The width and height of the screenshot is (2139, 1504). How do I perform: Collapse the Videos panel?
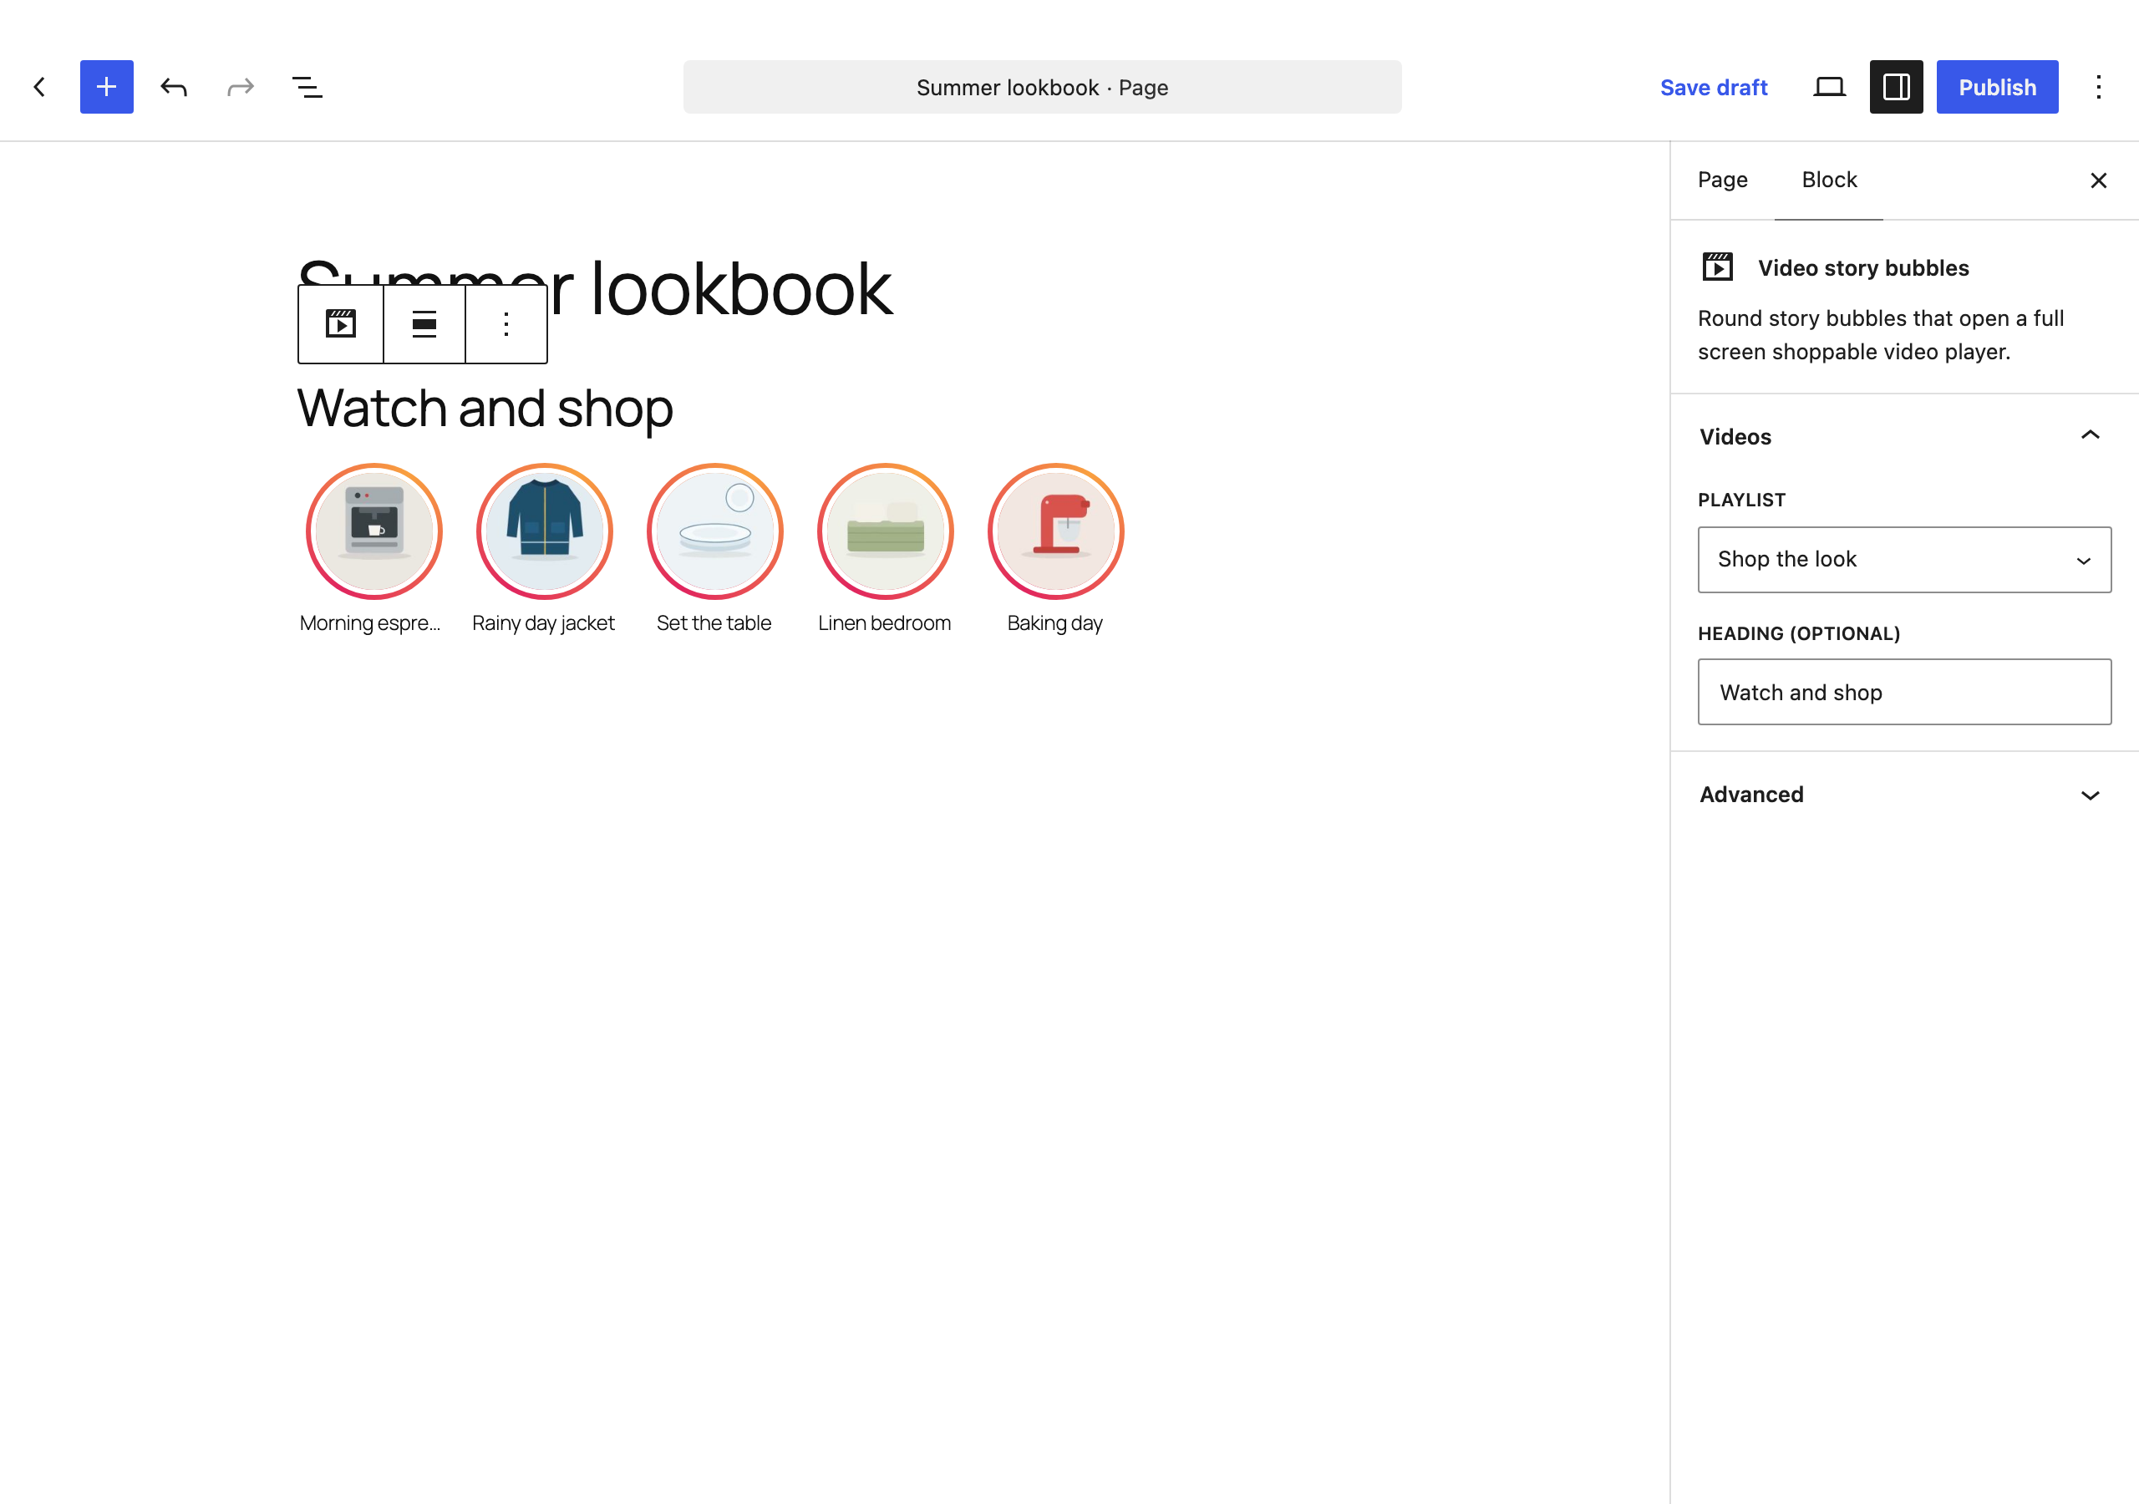click(x=1903, y=436)
